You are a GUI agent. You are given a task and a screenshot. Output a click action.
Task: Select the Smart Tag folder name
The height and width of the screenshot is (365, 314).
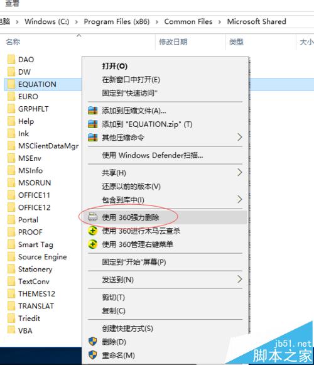36,244
